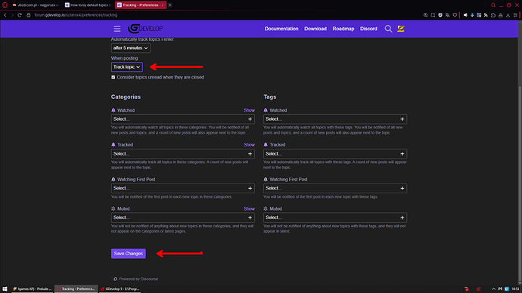Image resolution: width=522 pixels, height=293 pixels.
Task: Click the Powered by Discourse link
Action: click(136, 279)
